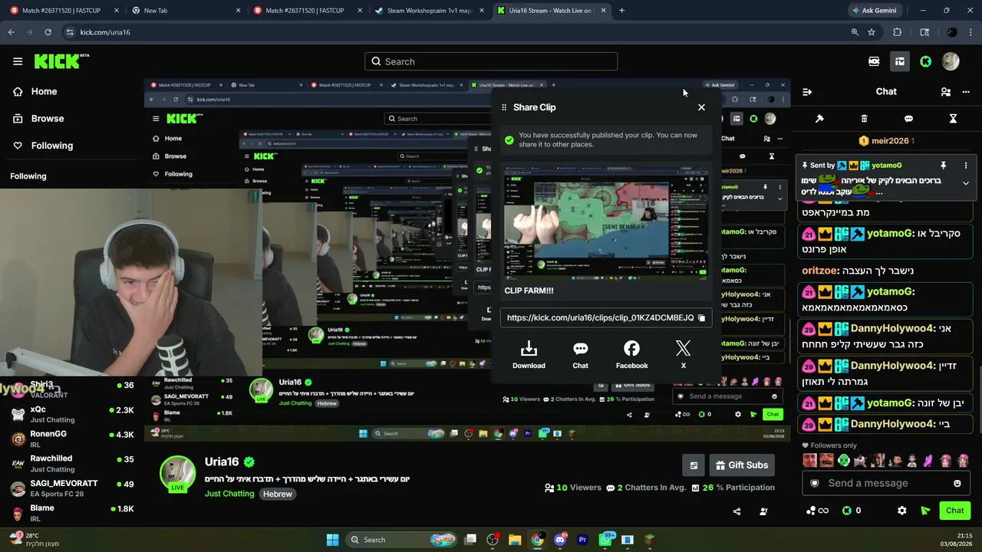Download the published clip
Viewport: 982px width, 552px height.
click(x=529, y=356)
